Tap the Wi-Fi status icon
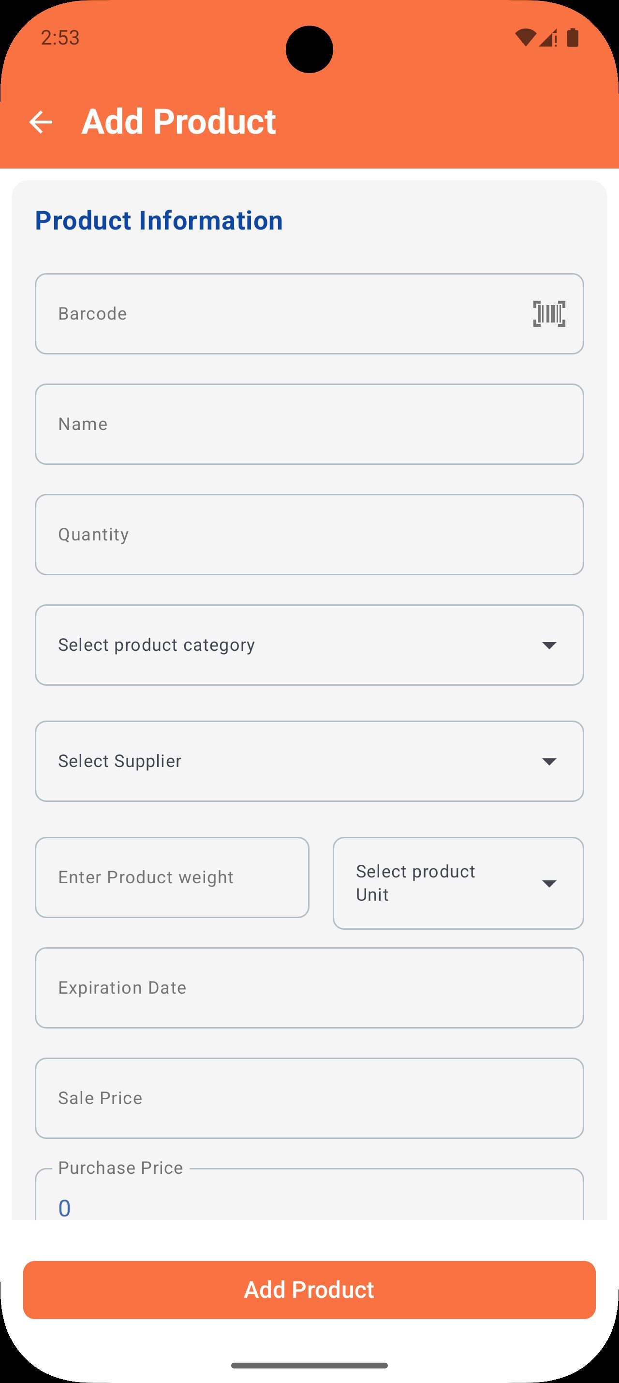Image resolution: width=619 pixels, height=1383 pixels. tap(525, 38)
